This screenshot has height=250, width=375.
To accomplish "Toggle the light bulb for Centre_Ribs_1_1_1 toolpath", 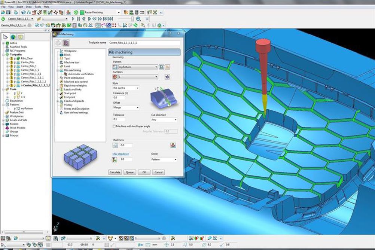I will pos(15,74).
